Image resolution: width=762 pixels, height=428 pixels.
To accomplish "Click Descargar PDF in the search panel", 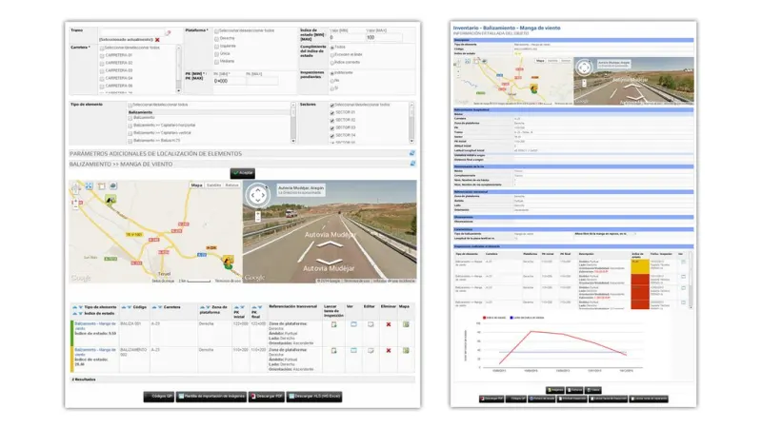I will 267,397.
